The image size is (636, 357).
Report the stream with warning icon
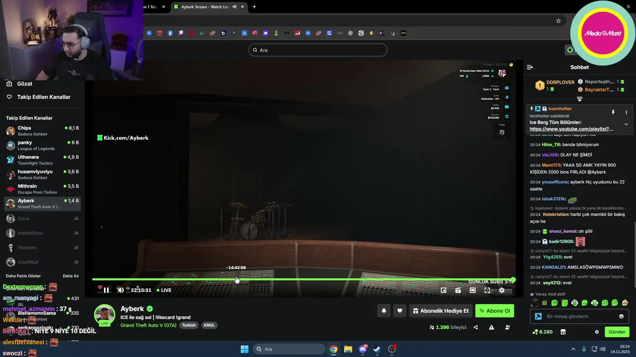click(x=491, y=327)
